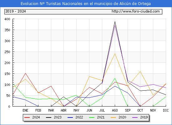This screenshot has height=125, width=172.
Task: Click the green 2021 legend swatch
Action: click(x=92, y=117)
